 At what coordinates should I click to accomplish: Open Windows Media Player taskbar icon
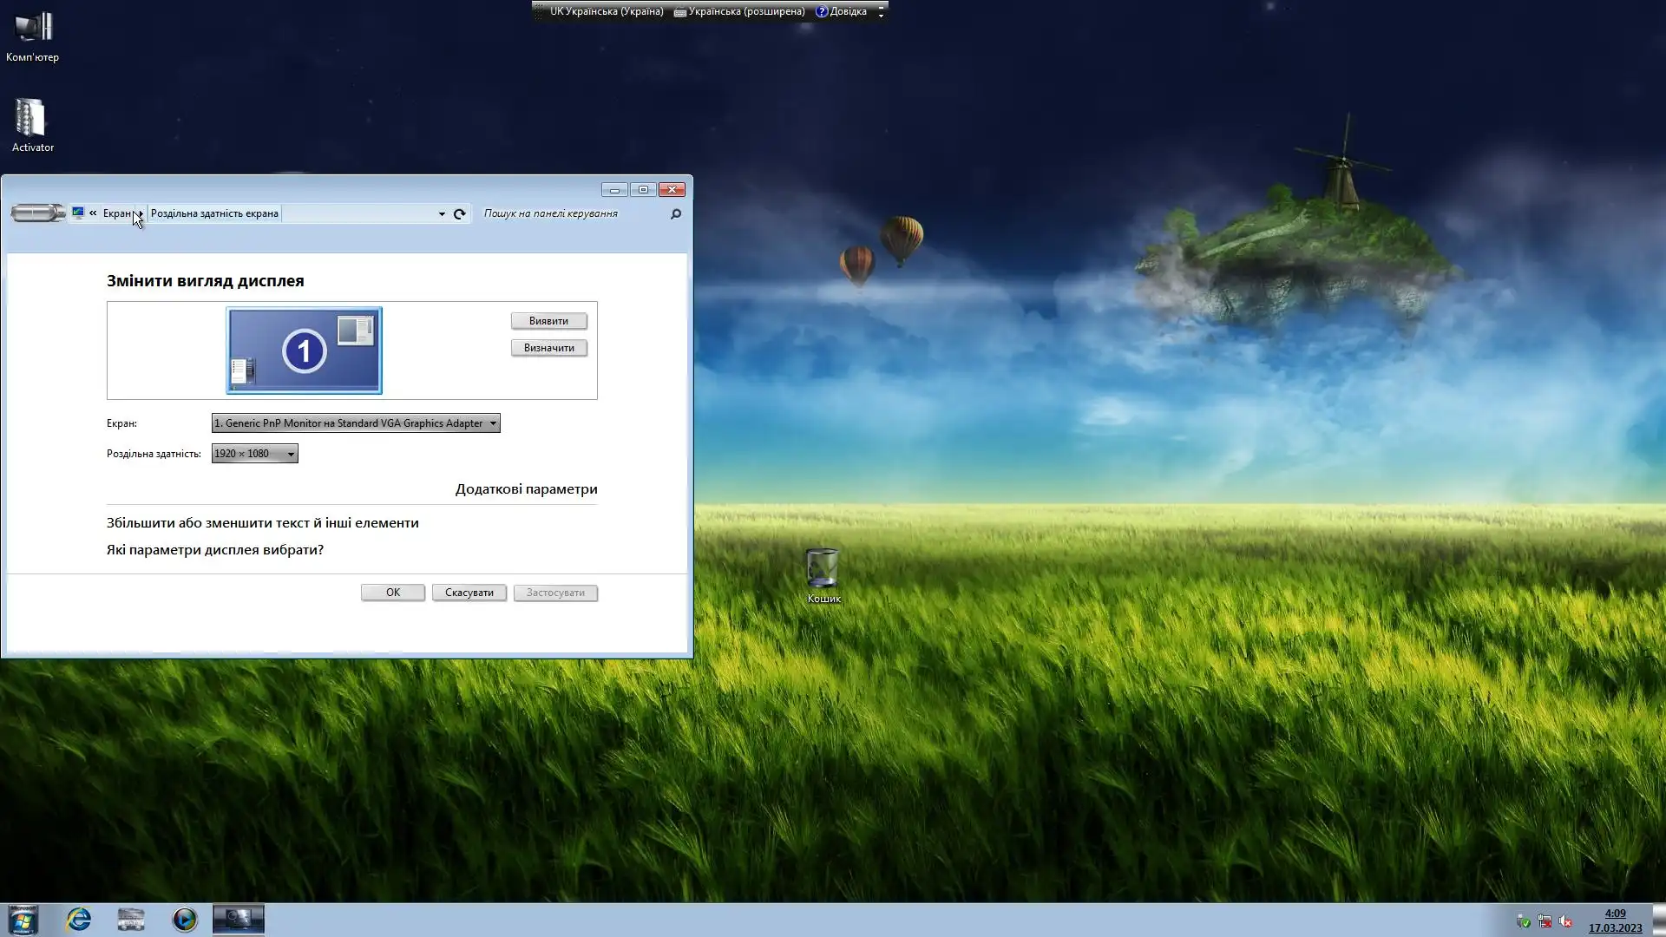184,920
